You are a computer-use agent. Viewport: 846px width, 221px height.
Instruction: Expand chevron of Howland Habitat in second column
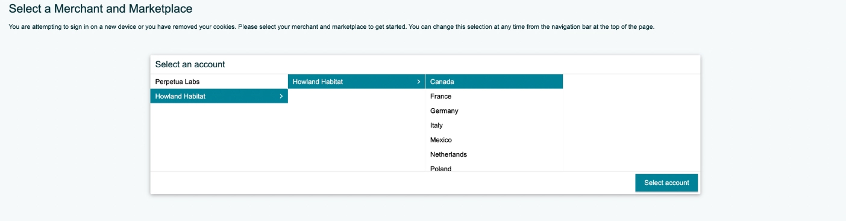click(x=419, y=82)
